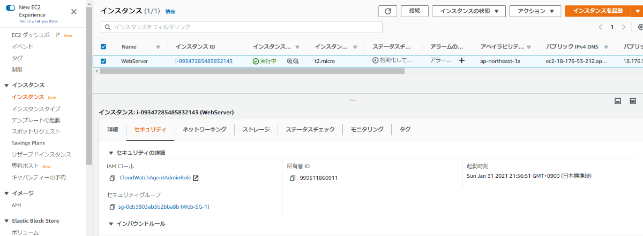Viewport: 643px width, 236px height.
Task: Click the インスタンスを起動 button
Action: [x=597, y=11]
